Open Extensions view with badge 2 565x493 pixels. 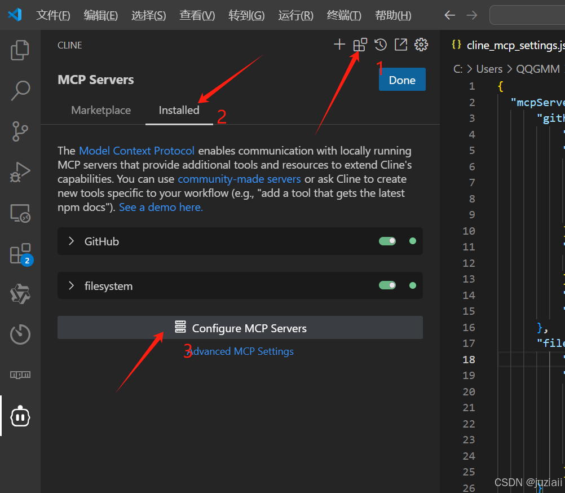pyautogui.click(x=21, y=254)
